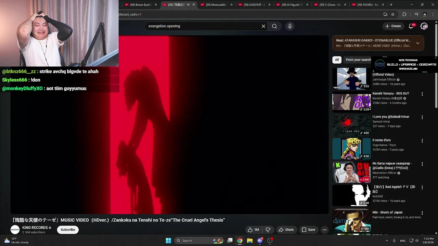Switch to the C-Clown tab
Image resolution: width=438 pixels, height=246 pixels.
330,5
